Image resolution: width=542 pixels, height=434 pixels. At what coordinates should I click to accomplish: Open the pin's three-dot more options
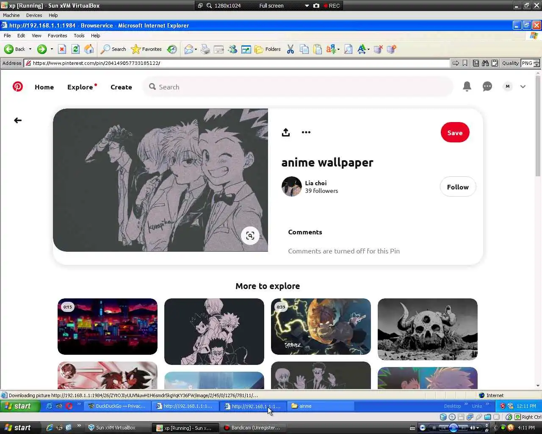[306, 132]
